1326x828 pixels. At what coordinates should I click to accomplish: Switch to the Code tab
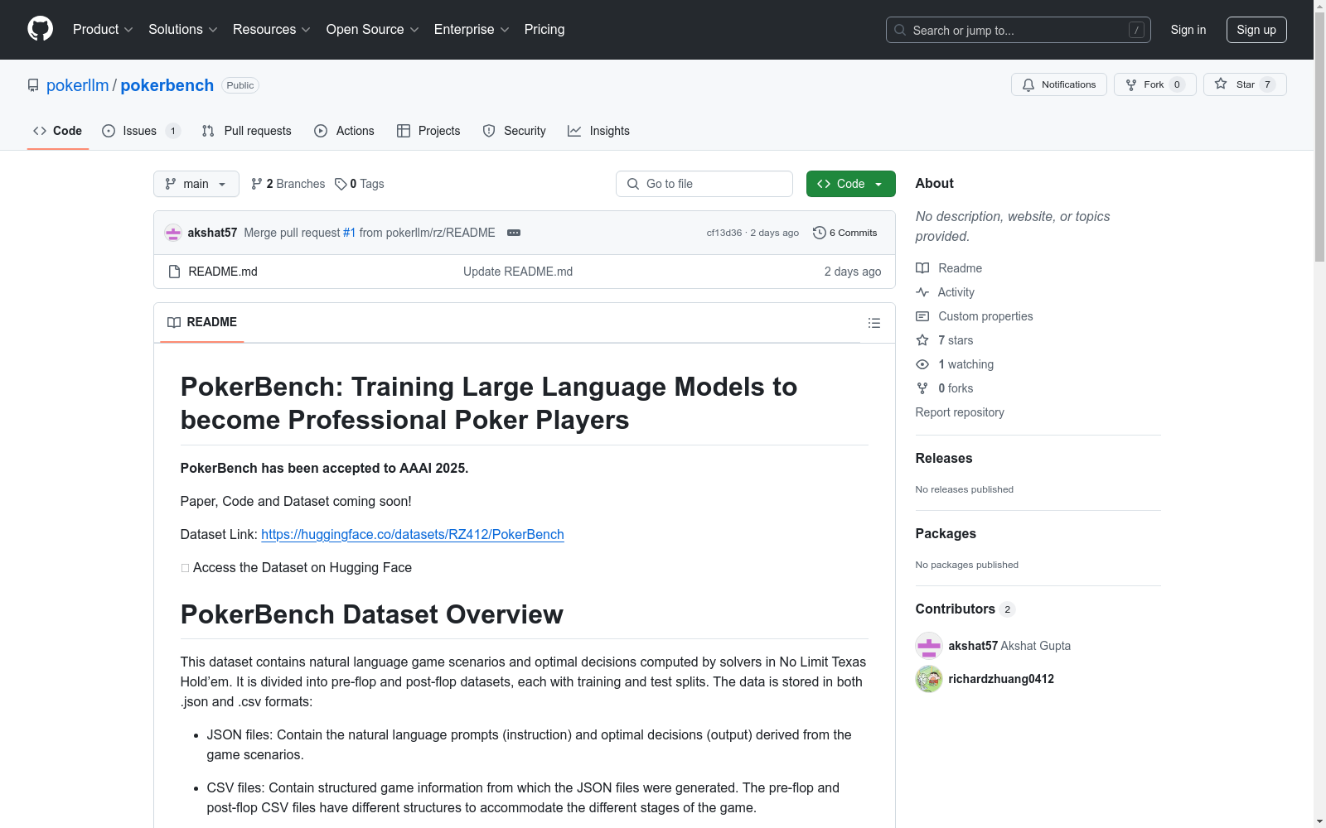coord(57,131)
